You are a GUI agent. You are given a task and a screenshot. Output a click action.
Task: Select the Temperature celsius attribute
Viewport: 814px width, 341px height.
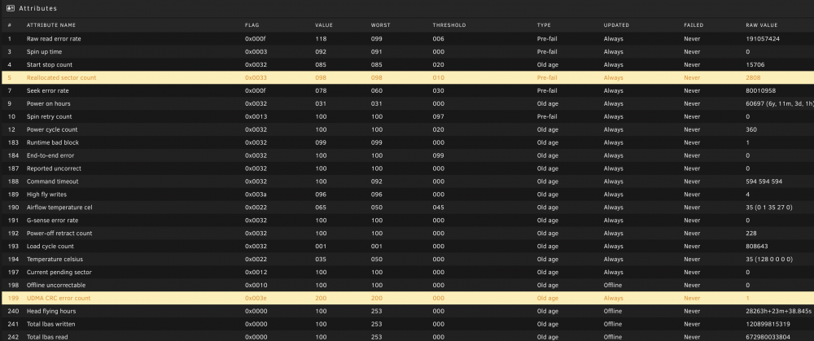(55, 260)
